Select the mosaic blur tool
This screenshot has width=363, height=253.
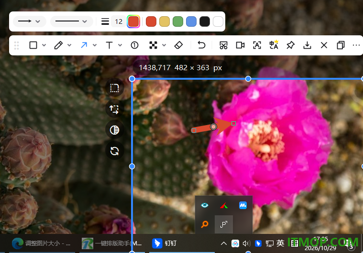153,45
